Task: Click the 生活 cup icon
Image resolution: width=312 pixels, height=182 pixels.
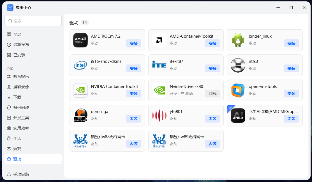Action: click(9, 138)
